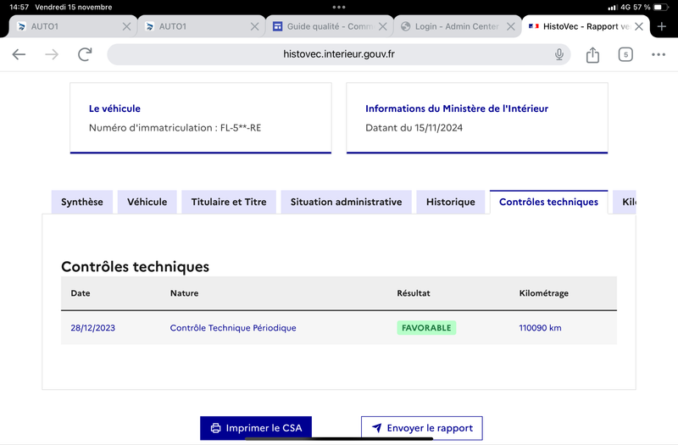This screenshot has height=445, width=678.
Task: Open the Véhicule tab
Action: click(x=147, y=202)
